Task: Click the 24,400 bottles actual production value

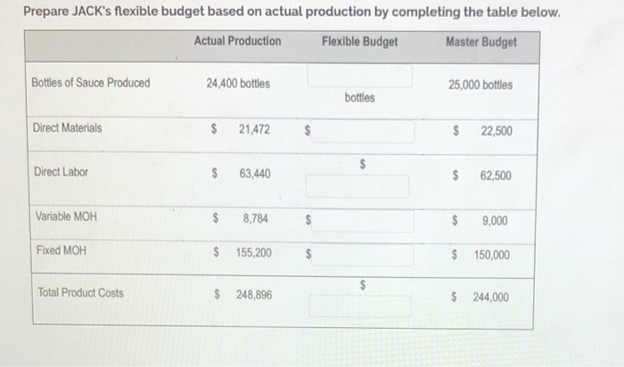Action: point(238,84)
